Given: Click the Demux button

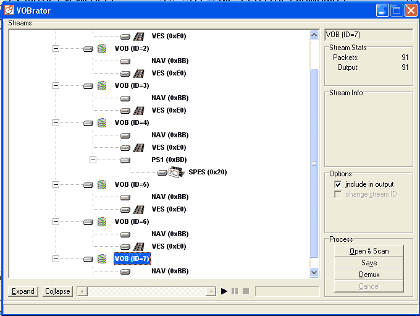Looking at the screenshot, I should (369, 275).
